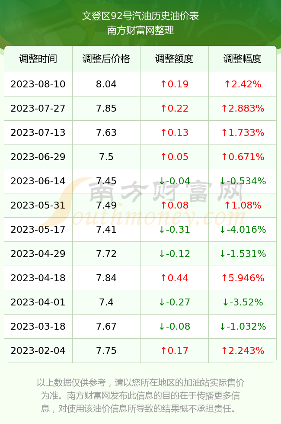Click the 8.04 price cell

106,84
